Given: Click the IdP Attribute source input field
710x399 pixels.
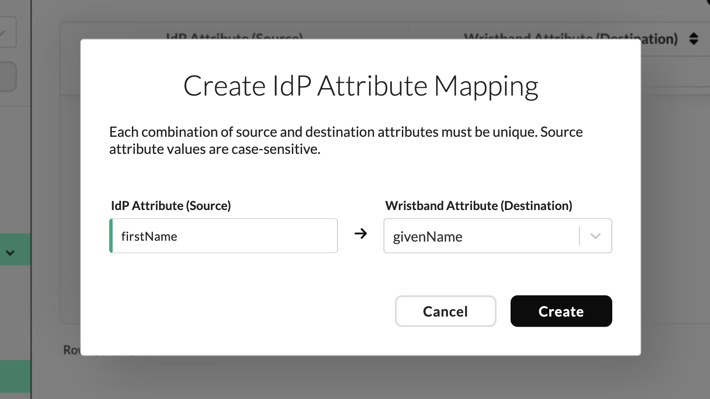Looking at the screenshot, I should tap(224, 236).
